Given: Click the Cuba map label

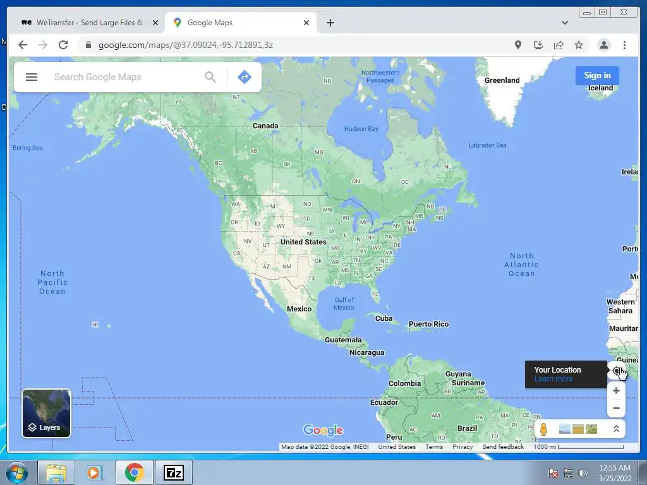Looking at the screenshot, I should 384,318.
